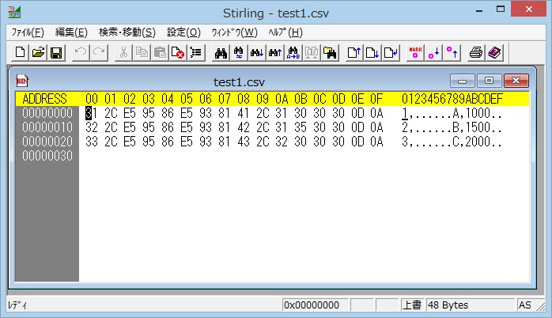Copy selection with the two-pages icon
552x318 pixels.
(142, 53)
